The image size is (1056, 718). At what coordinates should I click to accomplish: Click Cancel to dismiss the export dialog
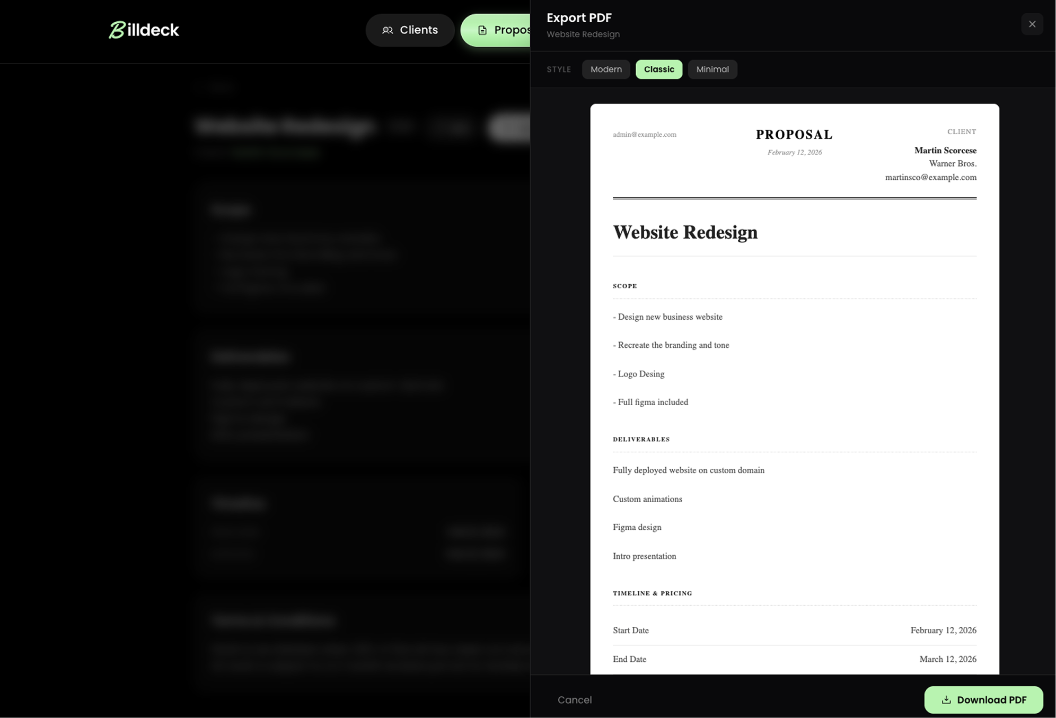[575, 699]
